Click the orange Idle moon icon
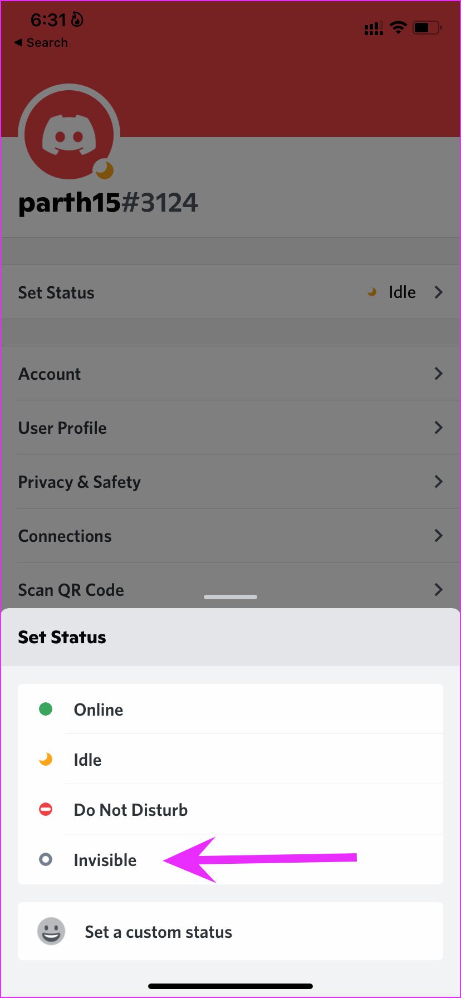Image resolution: width=461 pixels, height=998 pixels. (46, 759)
